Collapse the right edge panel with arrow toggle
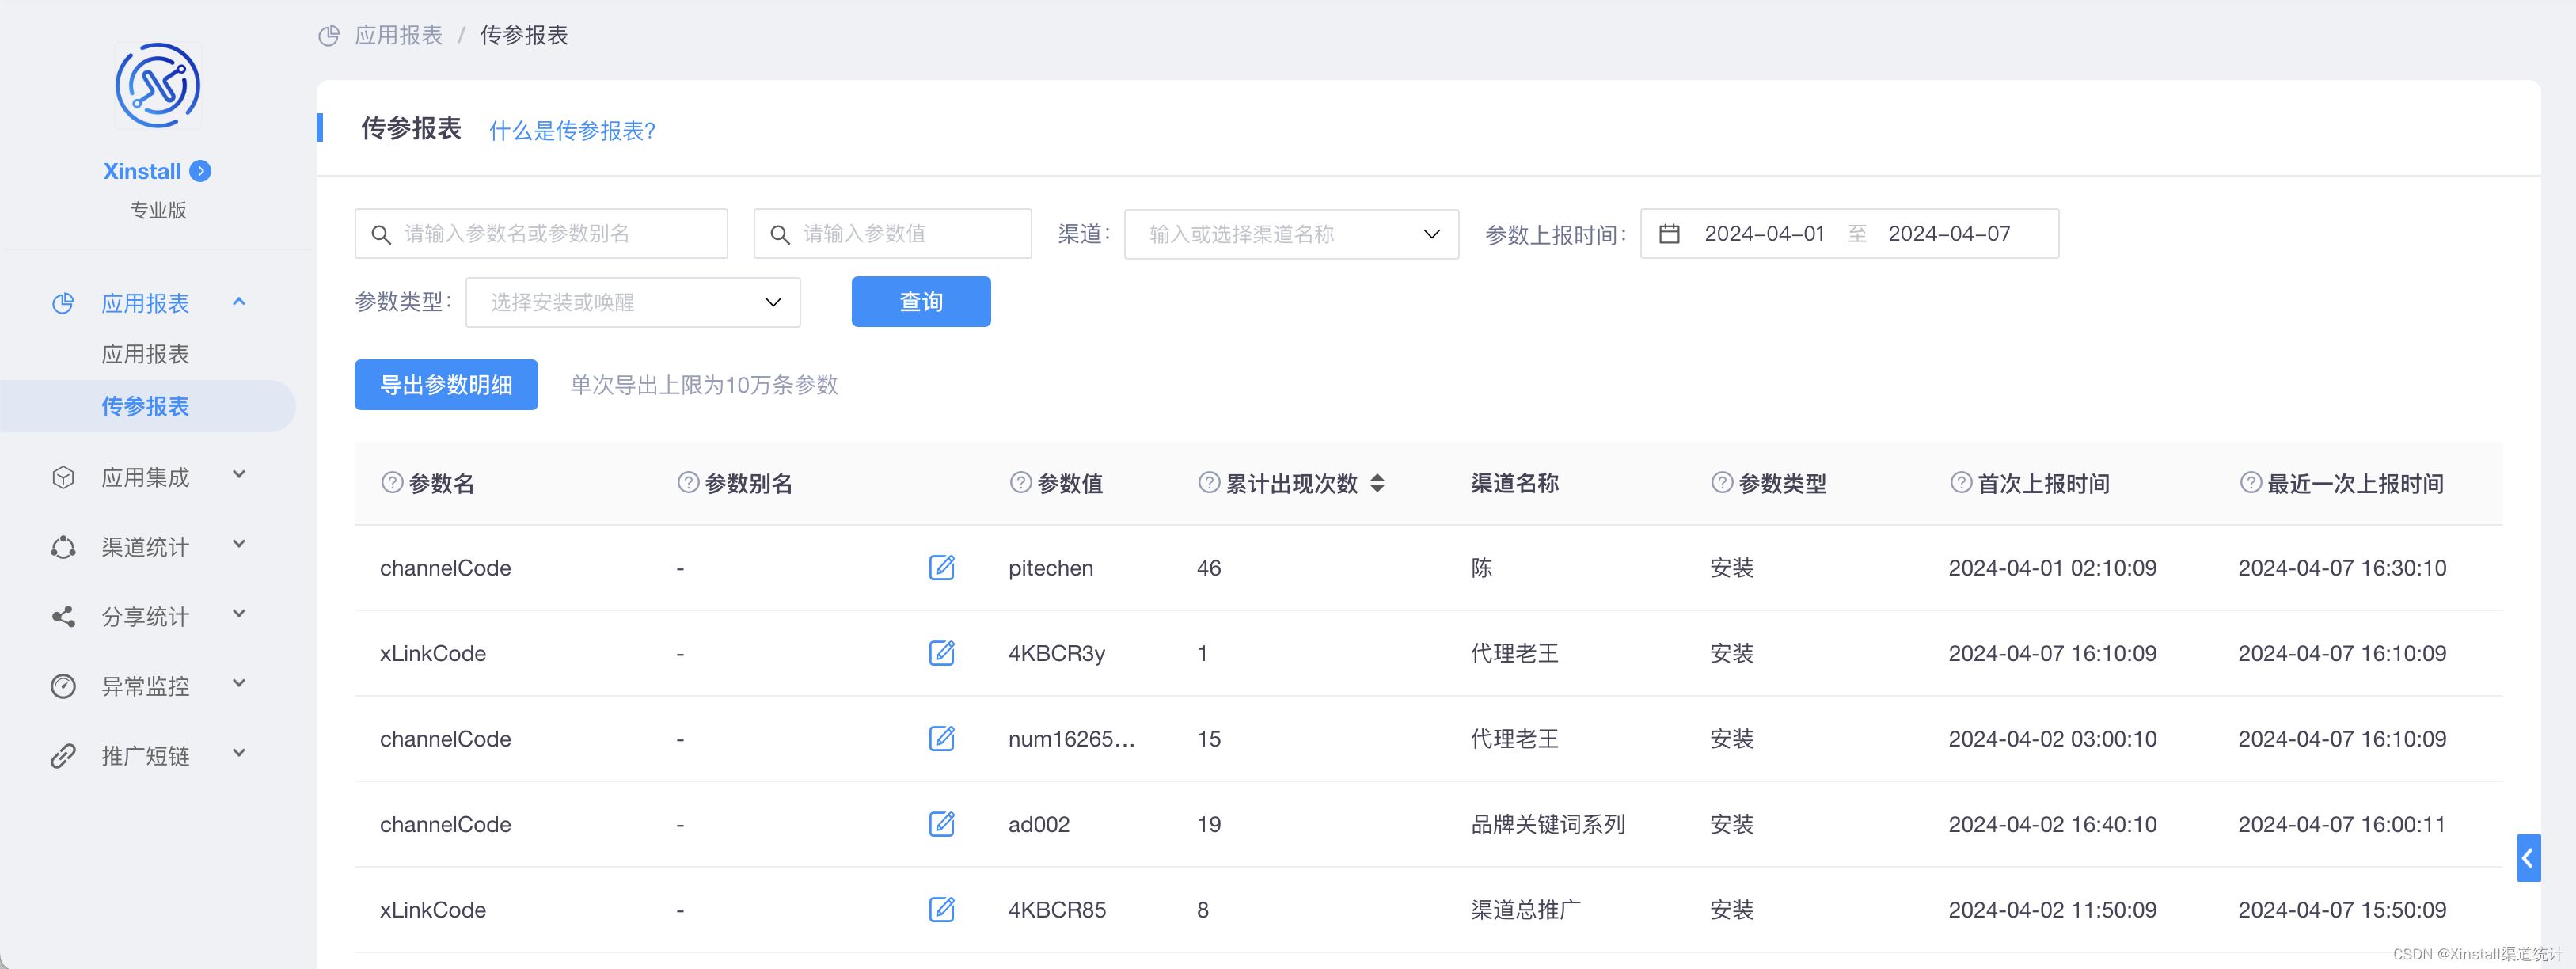Image resolution: width=2576 pixels, height=969 pixels. pos(2530,857)
